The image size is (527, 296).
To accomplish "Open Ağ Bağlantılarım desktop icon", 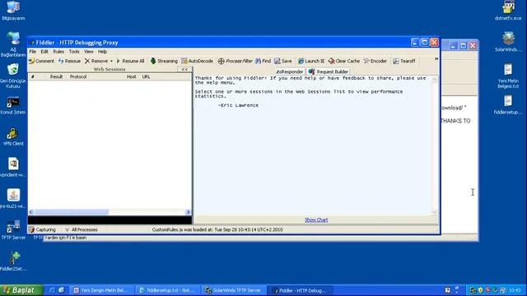I will [13, 44].
